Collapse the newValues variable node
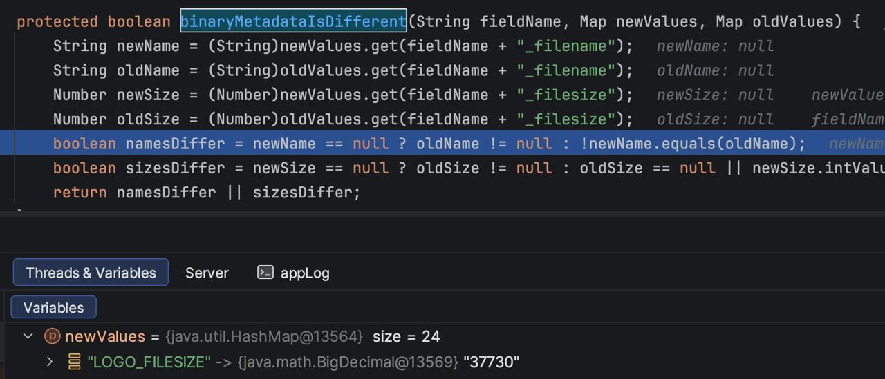885x379 pixels. point(28,336)
